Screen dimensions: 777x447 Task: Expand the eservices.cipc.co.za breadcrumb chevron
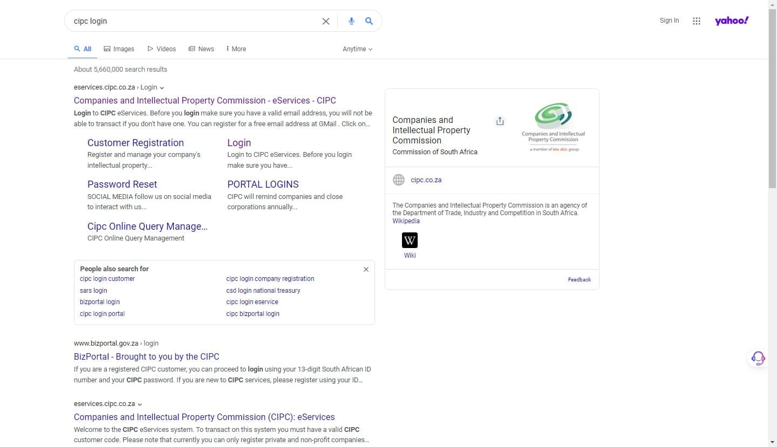(x=139, y=404)
